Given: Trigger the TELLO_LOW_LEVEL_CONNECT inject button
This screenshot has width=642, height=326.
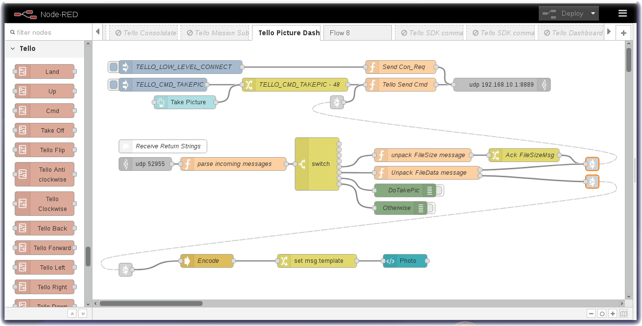Looking at the screenshot, I should click(113, 67).
